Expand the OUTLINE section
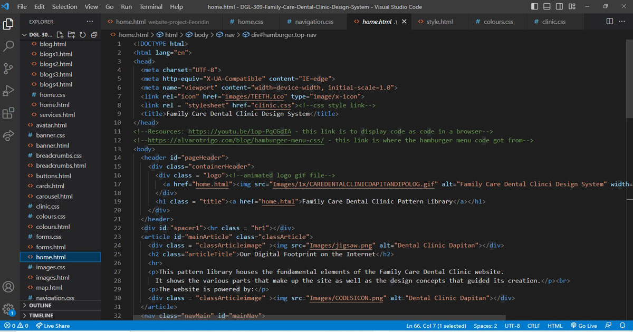633x332 pixels. point(40,306)
